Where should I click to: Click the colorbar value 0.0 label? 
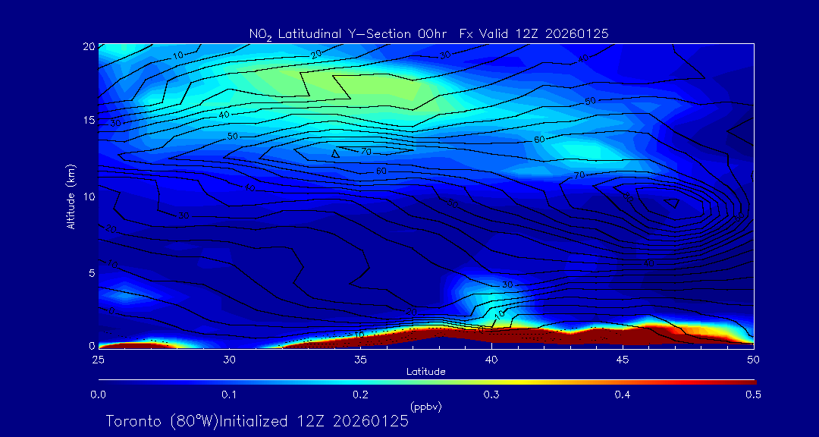coord(98,395)
